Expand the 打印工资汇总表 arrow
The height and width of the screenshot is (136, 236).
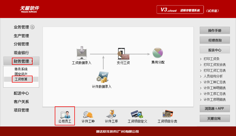pyautogui.click(x=201, y=71)
